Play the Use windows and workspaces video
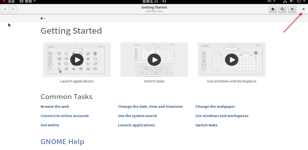The image size is (308, 150). (232, 60)
